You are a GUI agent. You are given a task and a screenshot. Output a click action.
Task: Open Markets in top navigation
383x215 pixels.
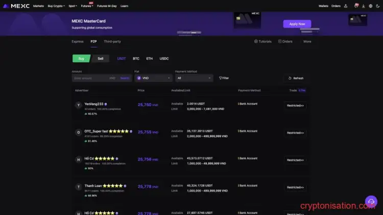38,6
